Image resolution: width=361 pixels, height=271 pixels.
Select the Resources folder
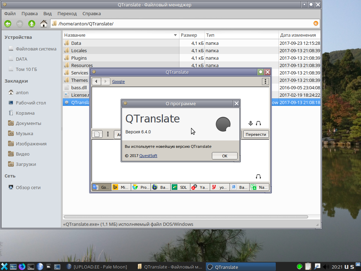point(82,65)
